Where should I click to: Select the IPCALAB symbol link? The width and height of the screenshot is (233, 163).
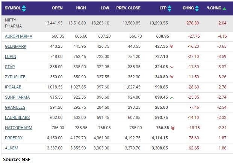tap(14, 87)
